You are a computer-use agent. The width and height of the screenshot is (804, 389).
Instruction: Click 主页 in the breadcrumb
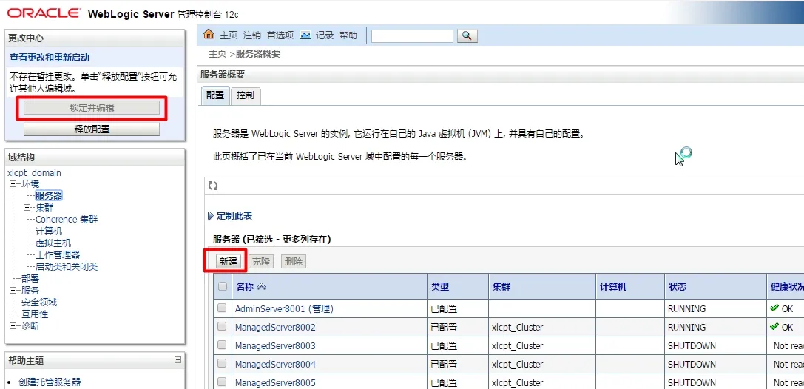pyautogui.click(x=217, y=54)
